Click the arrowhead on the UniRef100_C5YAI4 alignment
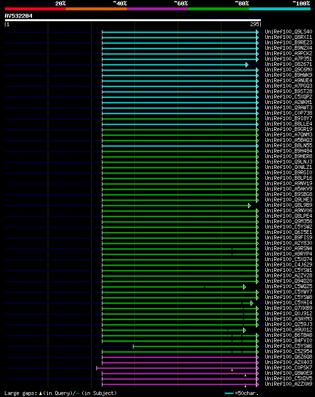Screen dimensions: 315x397 (x=252, y=303)
